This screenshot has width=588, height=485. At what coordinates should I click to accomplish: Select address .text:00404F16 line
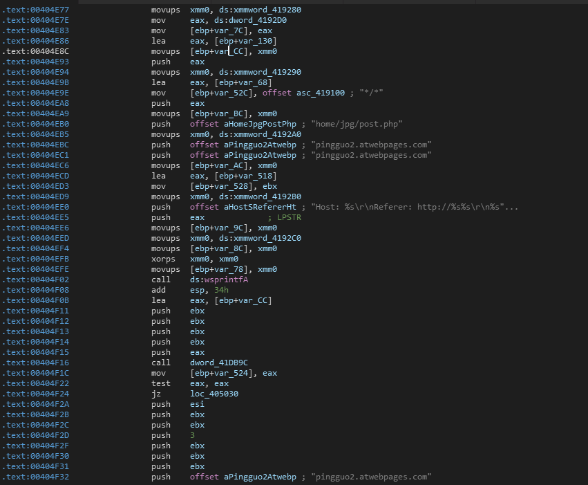click(x=36, y=363)
